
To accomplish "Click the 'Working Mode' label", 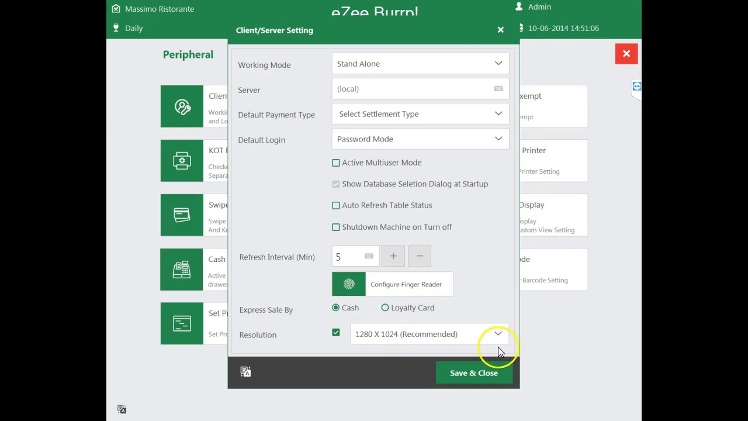I will [264, 65].
